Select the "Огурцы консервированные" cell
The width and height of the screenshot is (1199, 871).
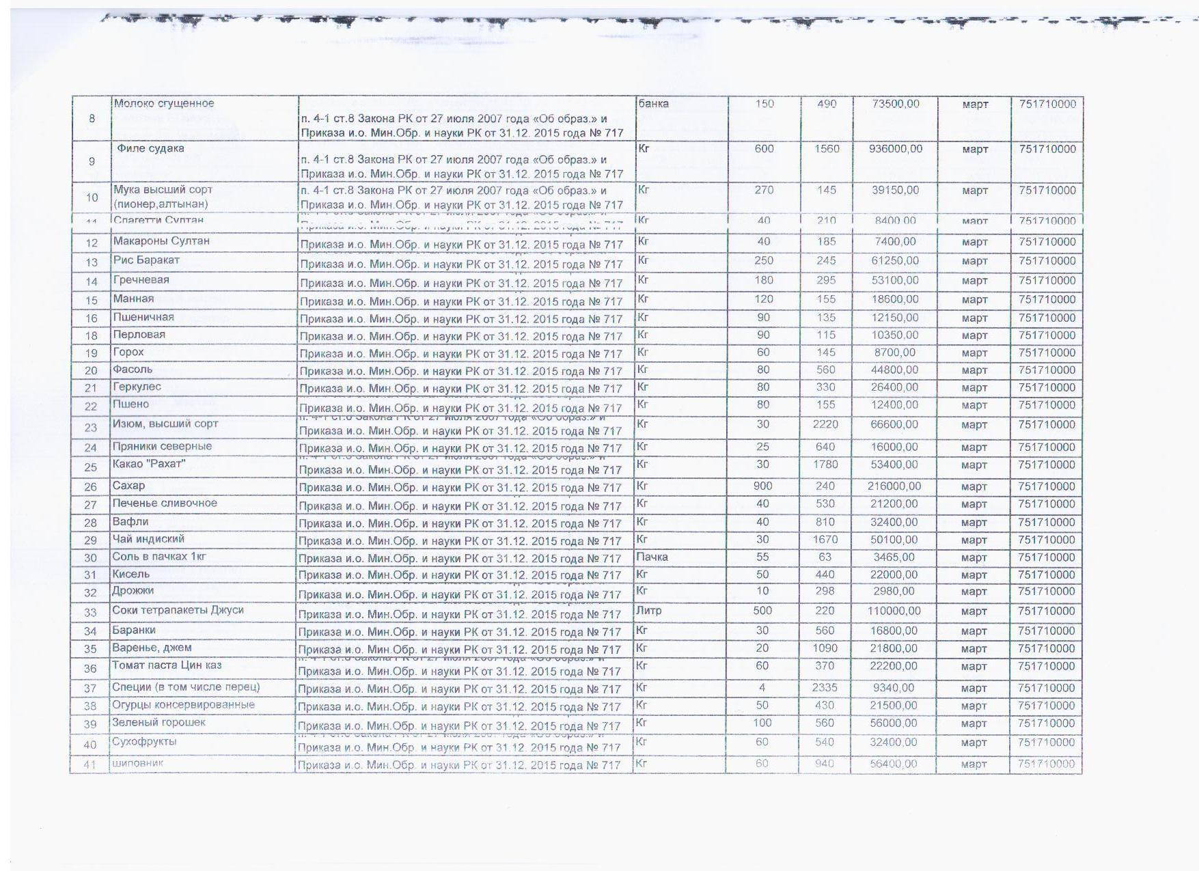click(x=204, y=706)
